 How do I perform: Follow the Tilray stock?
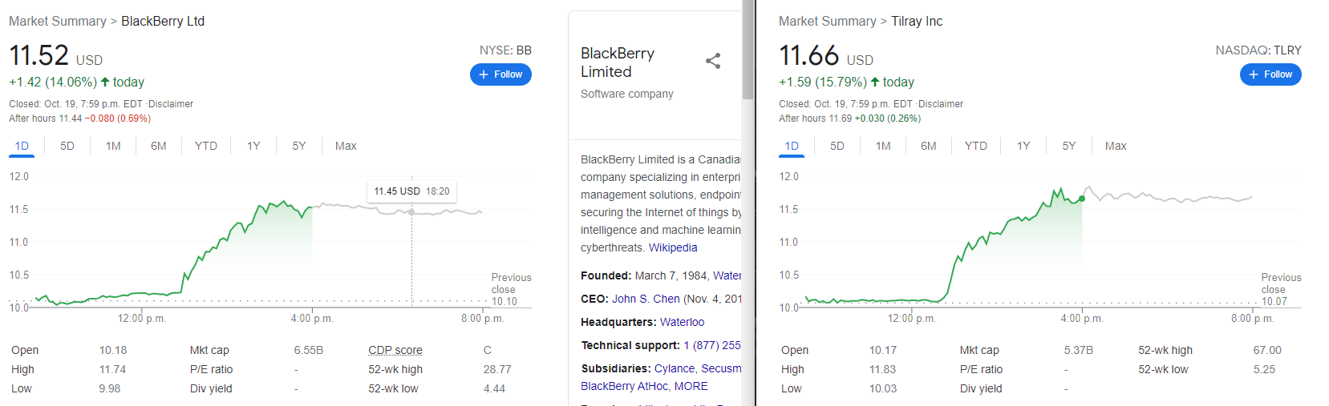1270,74
